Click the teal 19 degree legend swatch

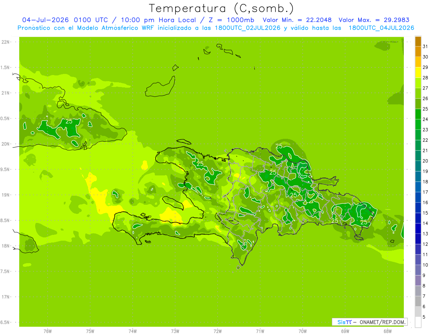click(x=418, y=177)
